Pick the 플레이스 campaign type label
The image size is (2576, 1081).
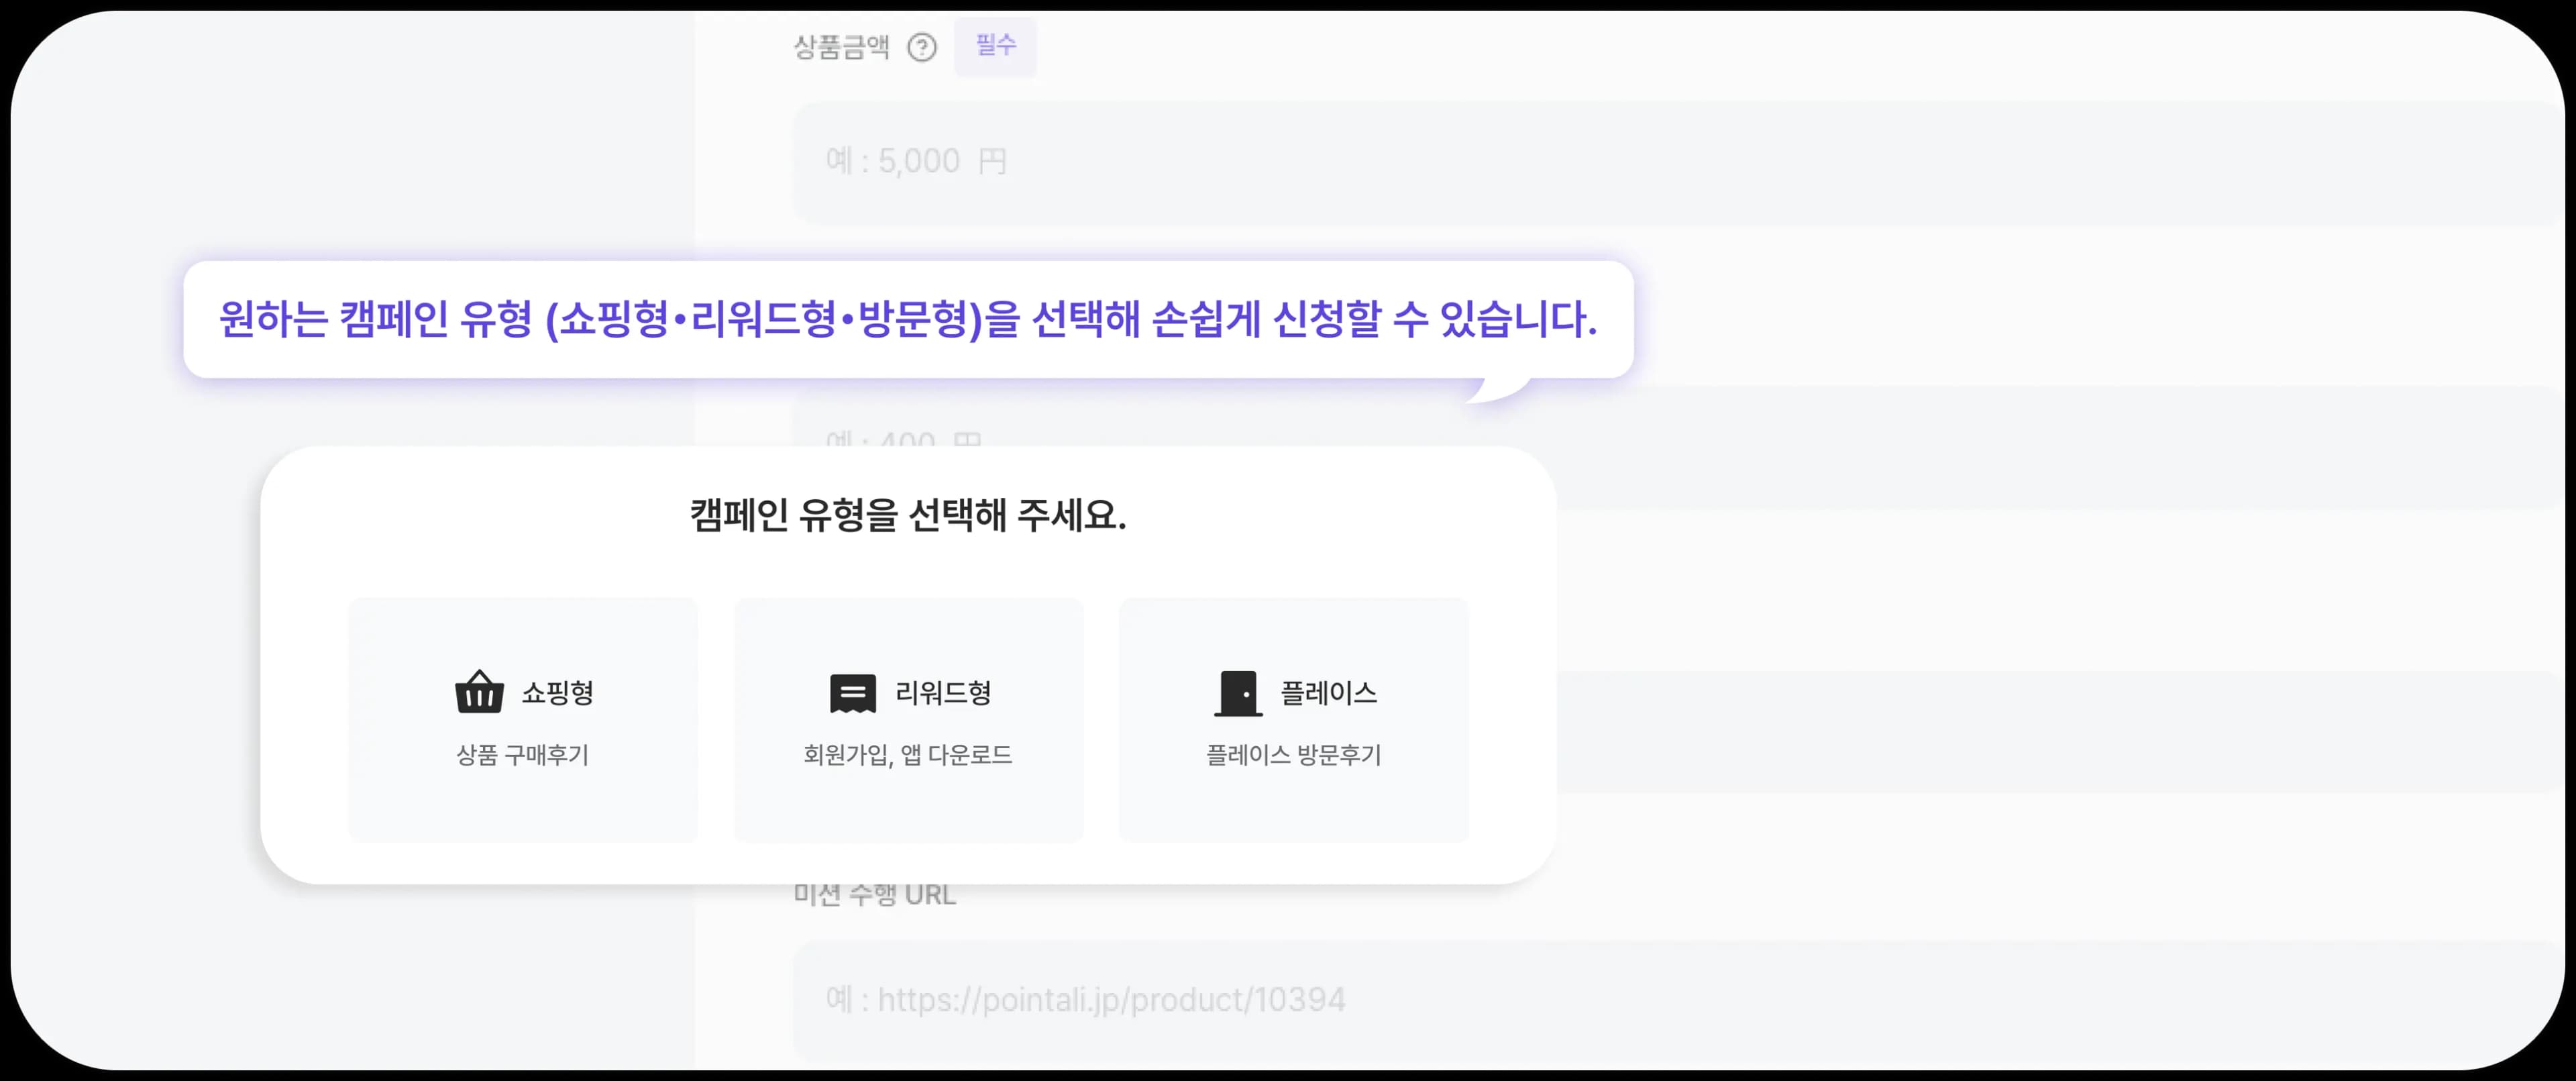1328,693
